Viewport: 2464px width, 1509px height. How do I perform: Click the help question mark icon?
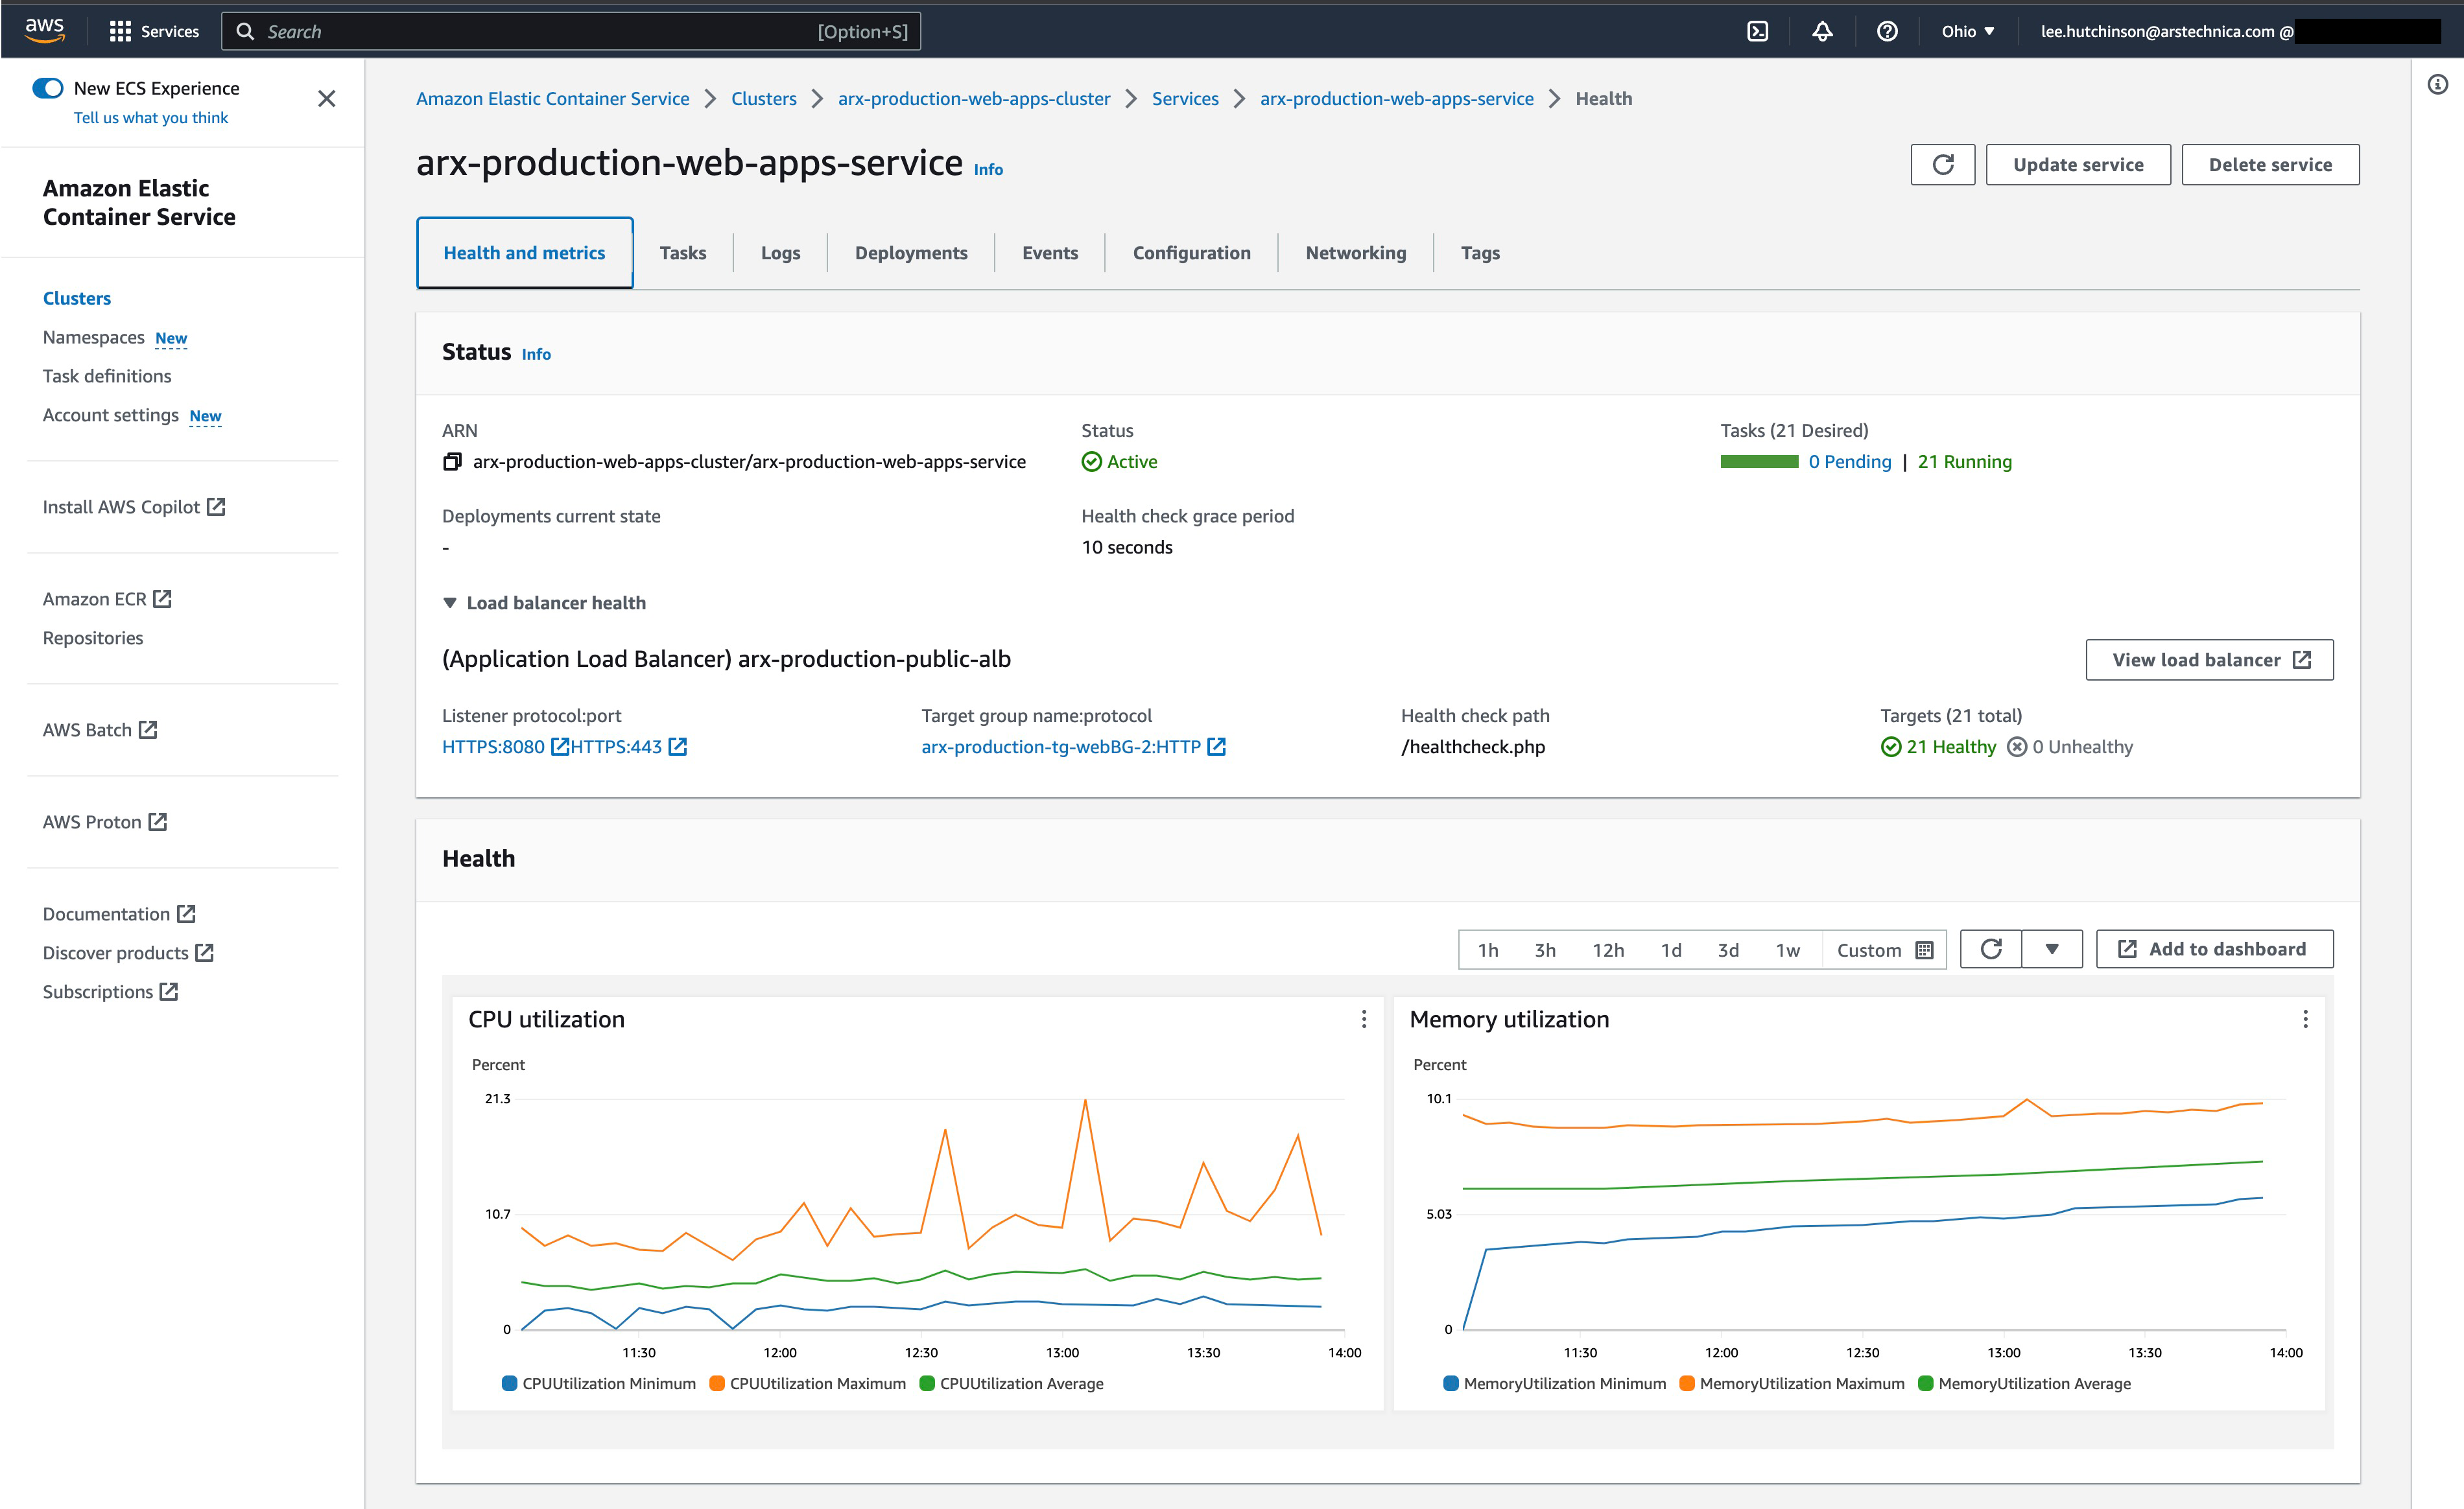(1886, 31)
